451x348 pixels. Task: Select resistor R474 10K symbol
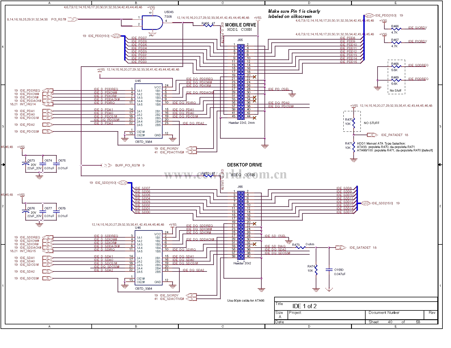316,269
